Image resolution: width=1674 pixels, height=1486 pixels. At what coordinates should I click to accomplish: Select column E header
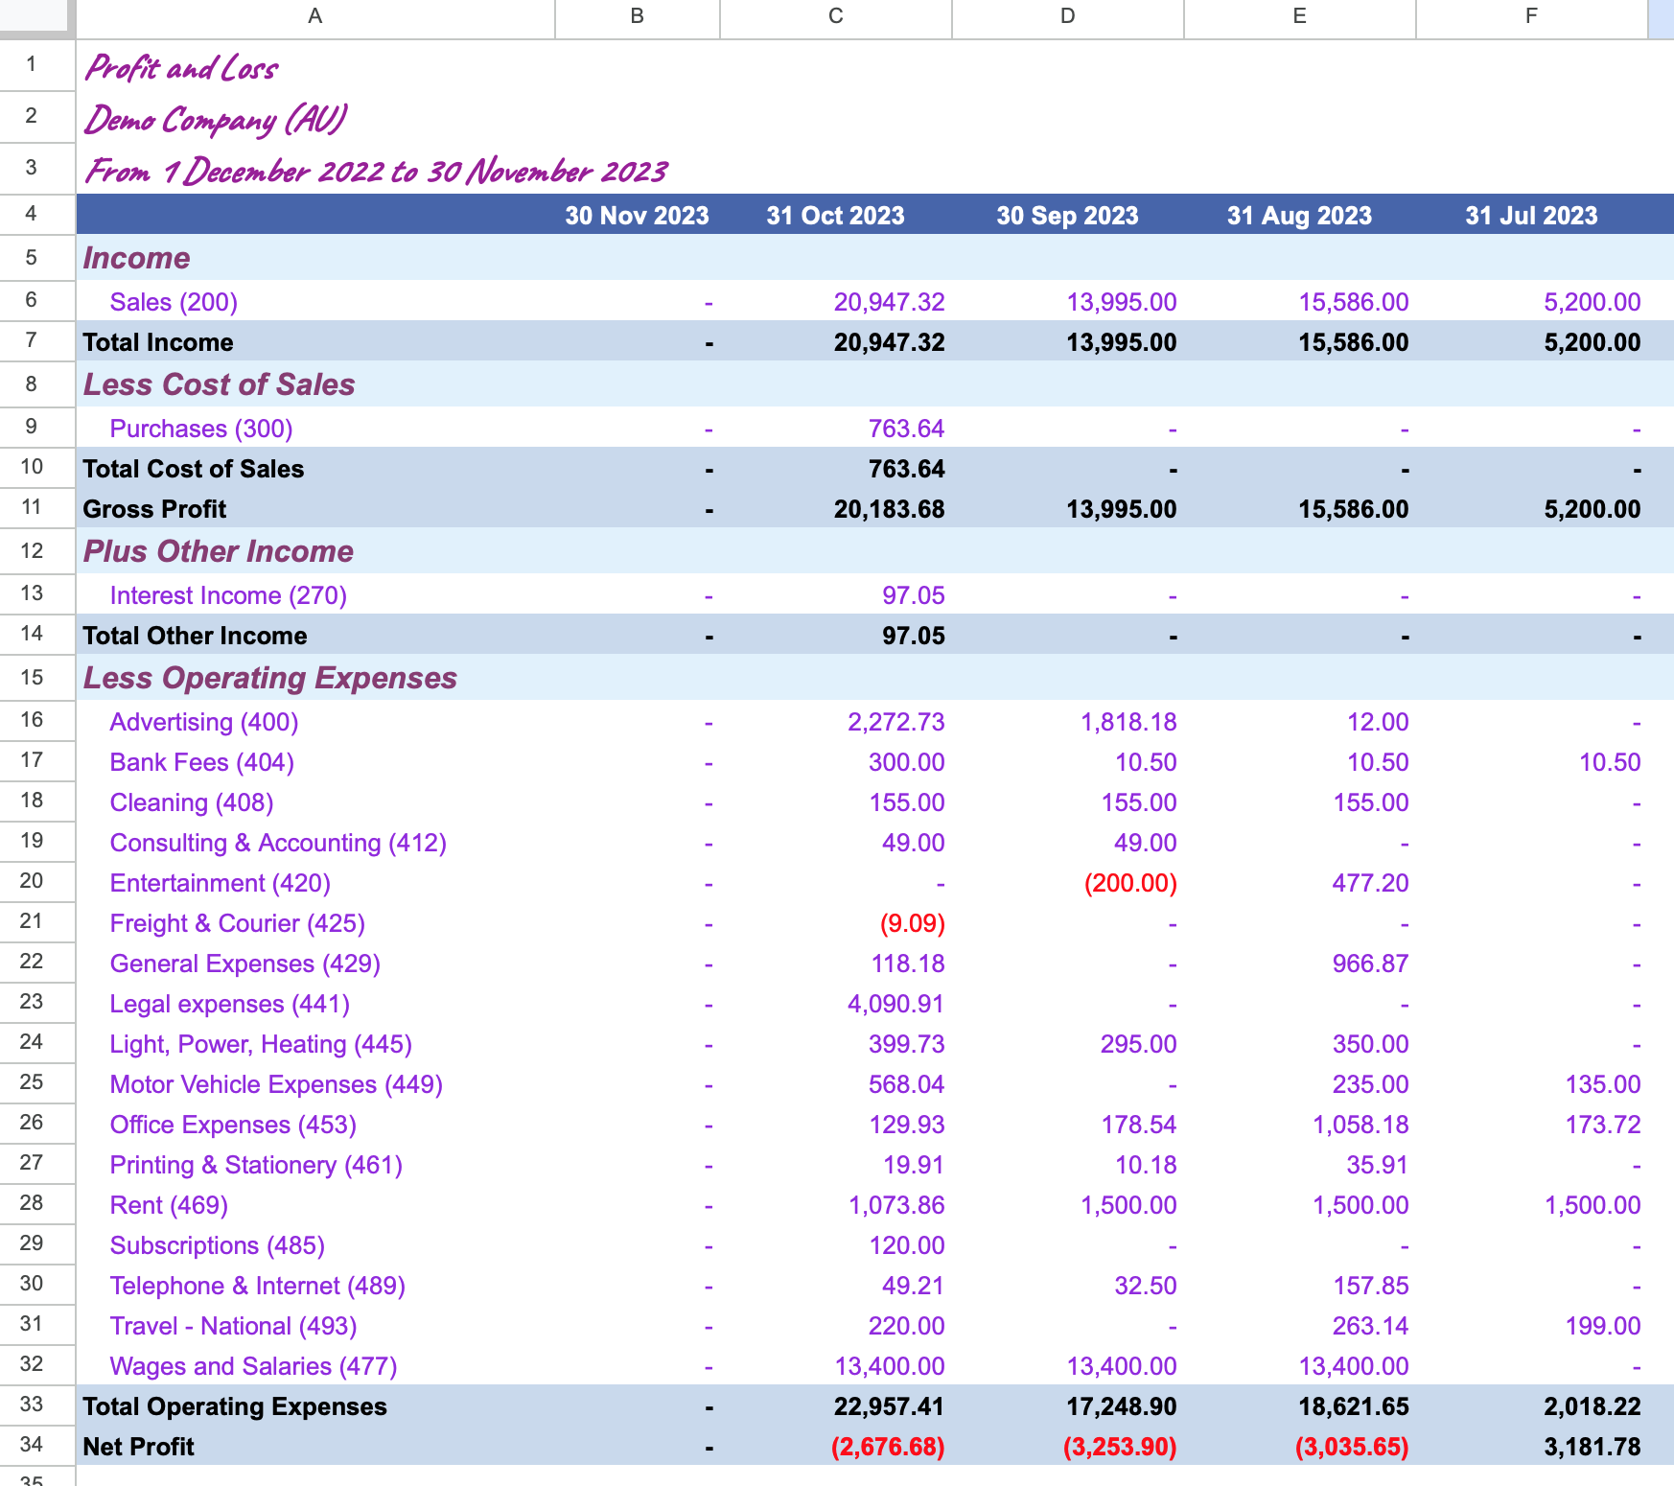click(1299, 16)
